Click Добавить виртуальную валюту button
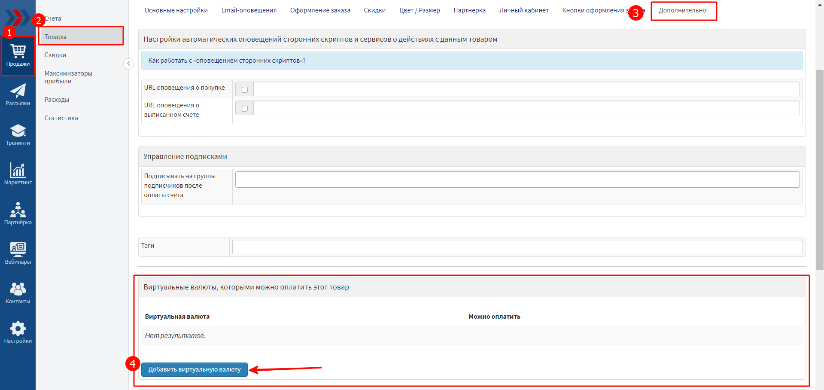824x390 pixels. click(195, 369)
